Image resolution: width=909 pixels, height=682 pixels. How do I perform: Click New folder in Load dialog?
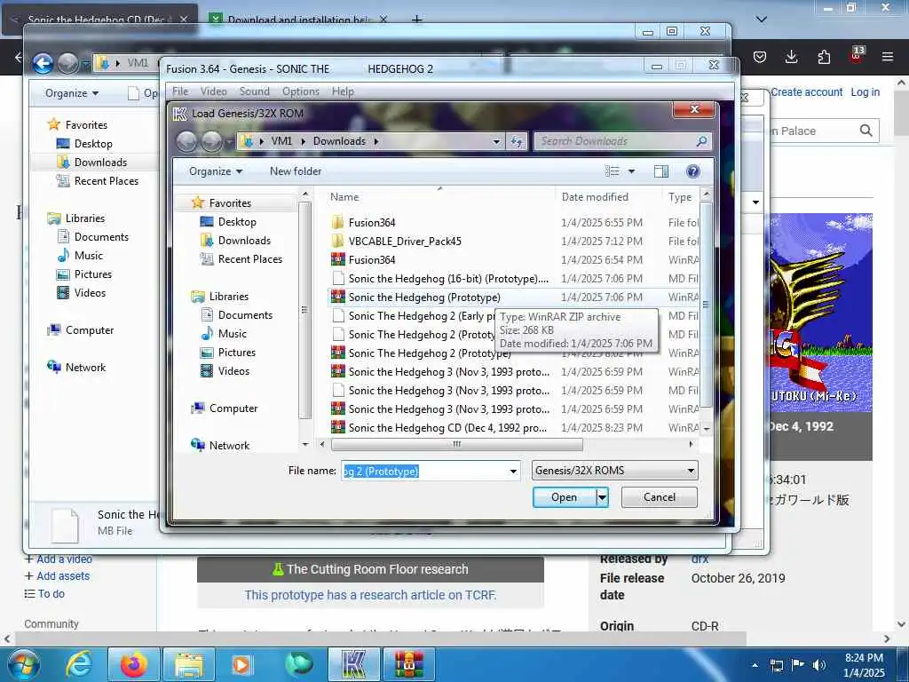pos(295,171)
